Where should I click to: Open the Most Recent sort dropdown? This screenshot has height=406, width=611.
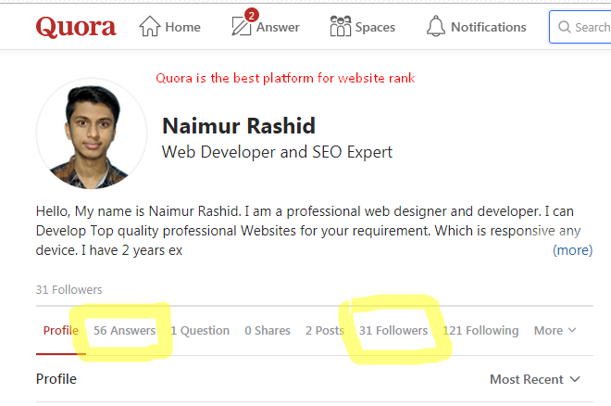535,379
